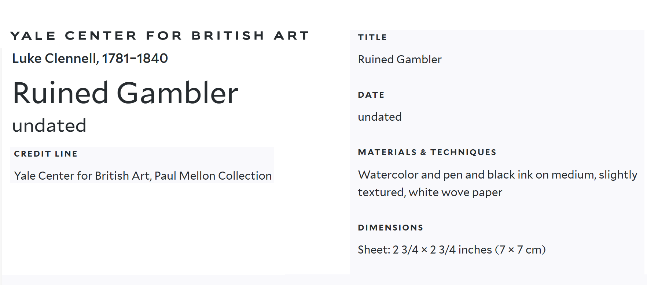Click the Yale Center for British Art header
The height and width of the screenshot is (285, 647).
(159, 36)
